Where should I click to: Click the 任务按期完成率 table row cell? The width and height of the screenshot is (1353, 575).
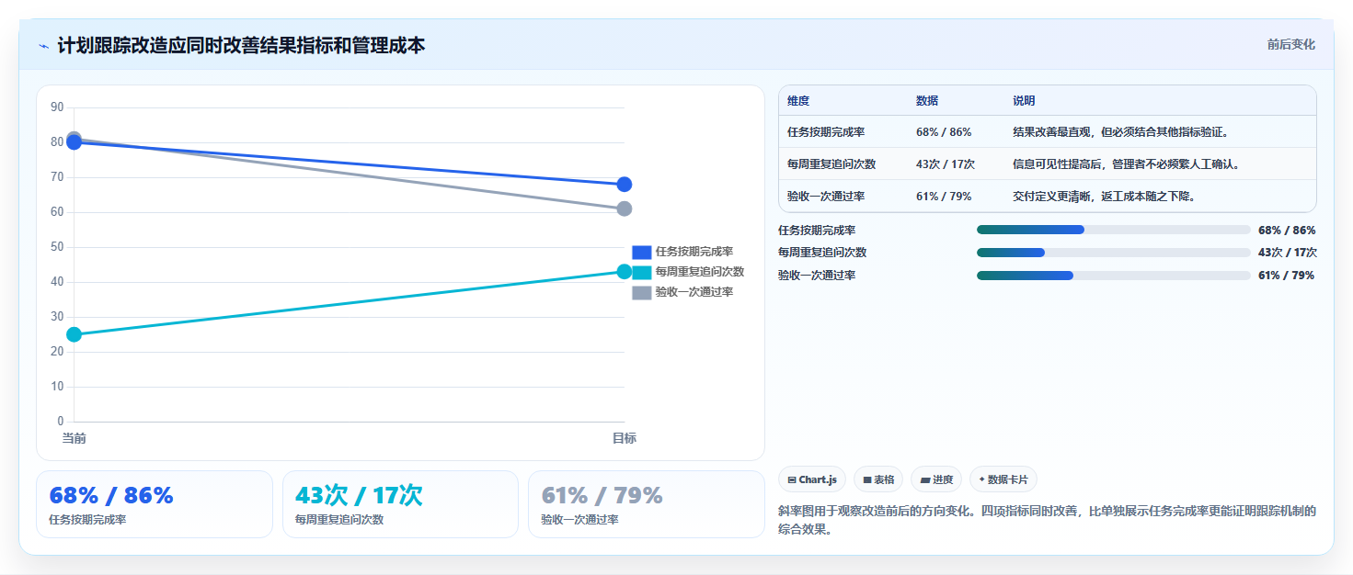[x=826, y=132]
